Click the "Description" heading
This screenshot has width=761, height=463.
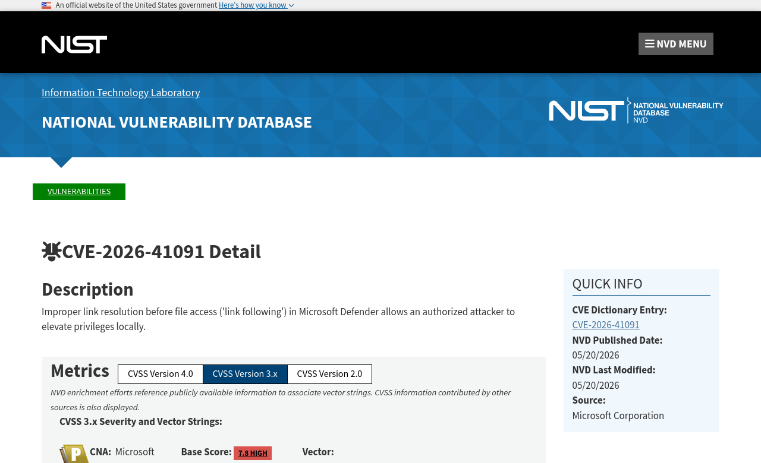[87, 290]
